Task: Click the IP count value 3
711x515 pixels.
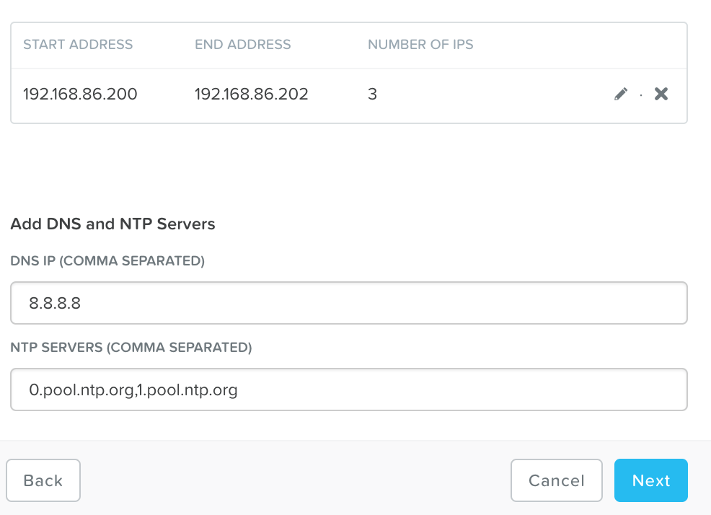Action: coord(372,94)
